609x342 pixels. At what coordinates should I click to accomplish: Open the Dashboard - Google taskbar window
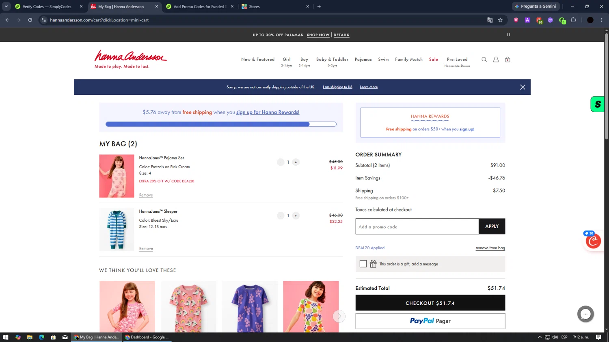pos(147,337)
